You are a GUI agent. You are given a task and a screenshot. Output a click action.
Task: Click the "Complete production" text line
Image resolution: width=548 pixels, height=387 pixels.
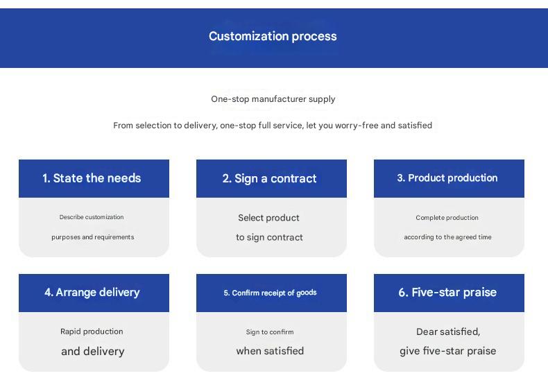tap(447, 218)
